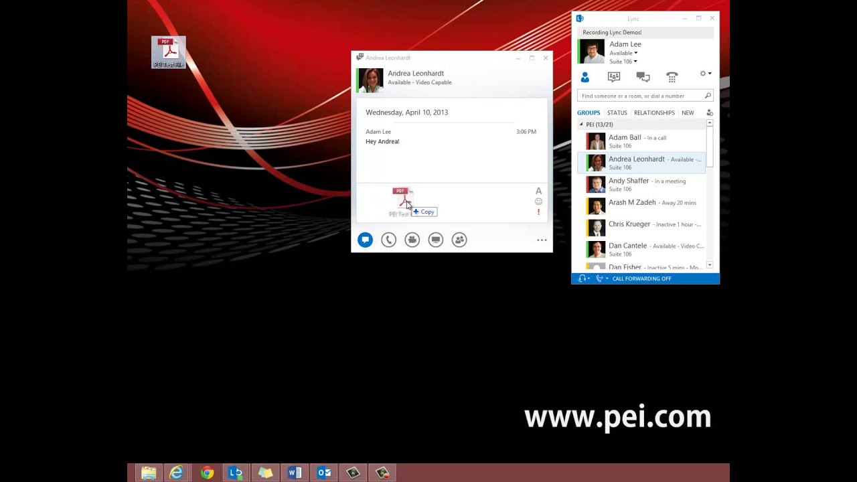This screenshot has height=482, width=857.
Task: Open more options ellipsis in conversation window
Action: click(542, 240)
